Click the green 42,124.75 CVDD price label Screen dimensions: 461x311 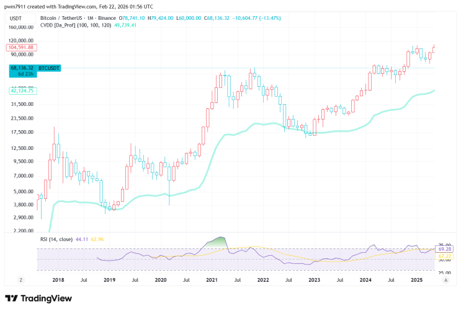pyautogui.click(x=23, y=90)
